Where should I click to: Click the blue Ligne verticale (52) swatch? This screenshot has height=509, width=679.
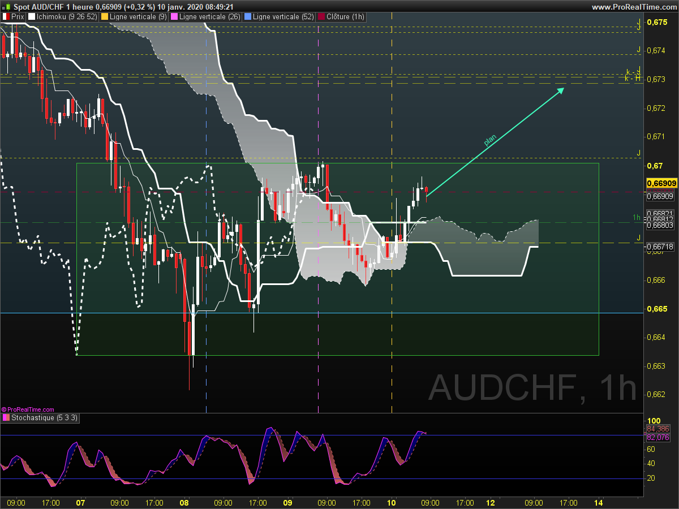coord(248,17)
